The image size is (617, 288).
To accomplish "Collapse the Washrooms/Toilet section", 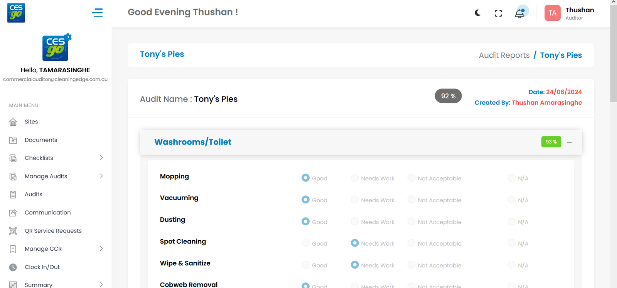I will [x=569, y=142].
